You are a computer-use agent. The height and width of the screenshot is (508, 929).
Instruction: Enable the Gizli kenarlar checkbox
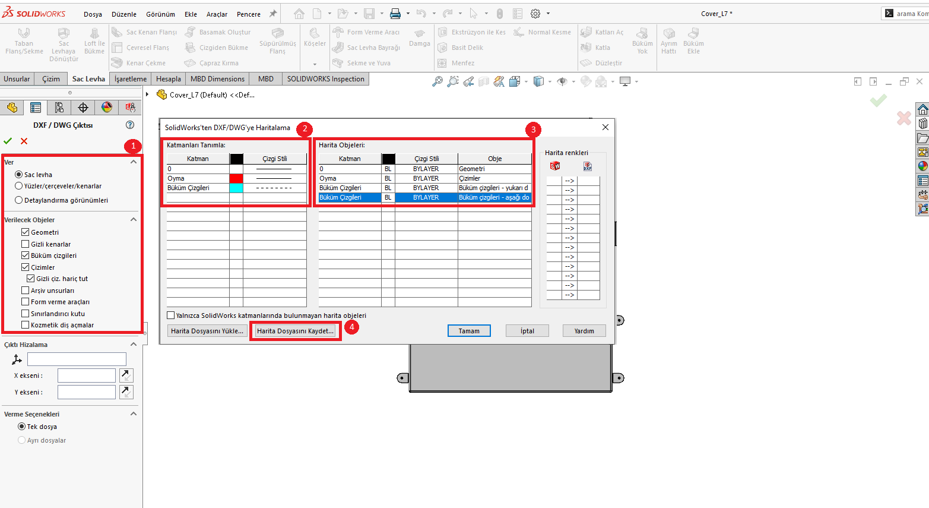click(25, 244)
